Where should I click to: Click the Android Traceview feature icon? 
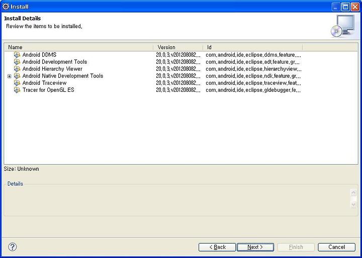point(17,83)
